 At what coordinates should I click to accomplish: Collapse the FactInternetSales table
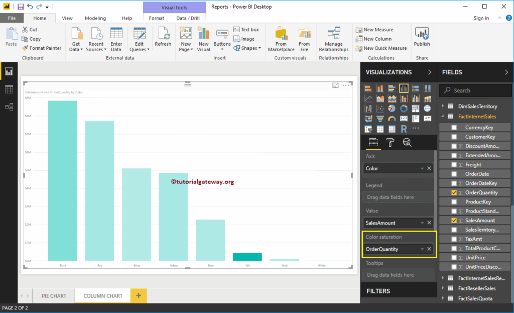click(x=443, y=116)
